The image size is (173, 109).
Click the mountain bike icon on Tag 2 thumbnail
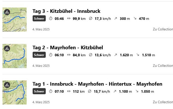[7, 49]
